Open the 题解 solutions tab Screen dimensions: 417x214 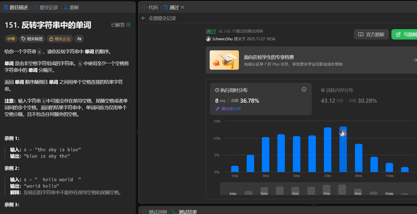click(x=71, y=7)
